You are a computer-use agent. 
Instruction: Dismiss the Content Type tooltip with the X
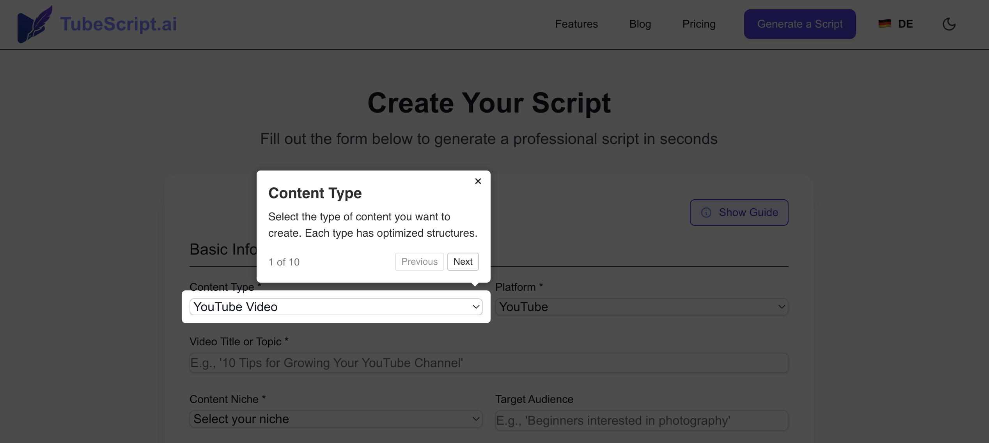(478, 181)
